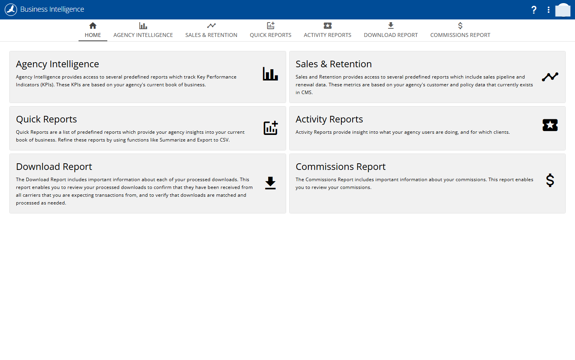
Task: Open the vertical three-dot options menu
Action: 549,10
